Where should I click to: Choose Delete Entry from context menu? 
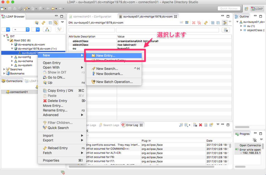tap(62, 101)
